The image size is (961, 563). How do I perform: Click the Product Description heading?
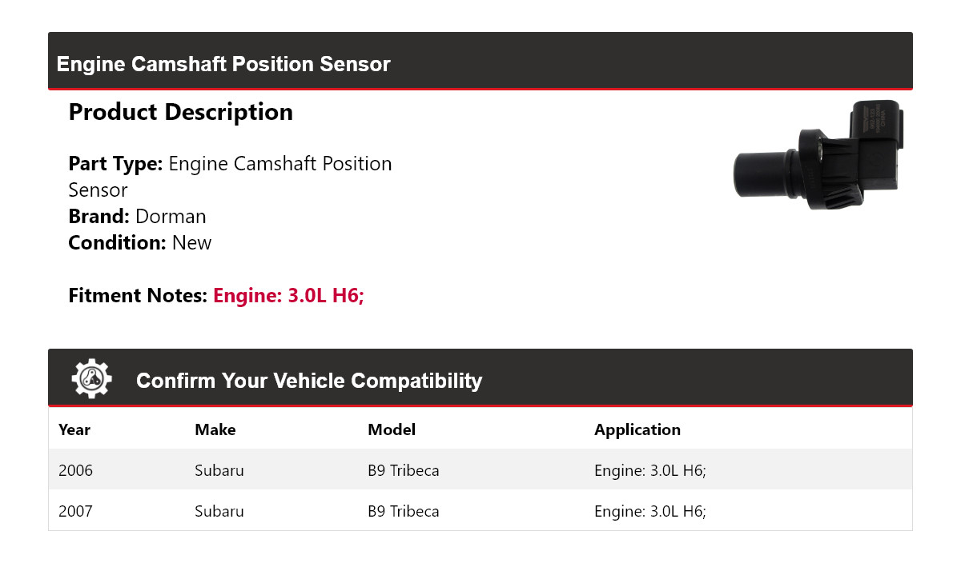tap(180, 112)
